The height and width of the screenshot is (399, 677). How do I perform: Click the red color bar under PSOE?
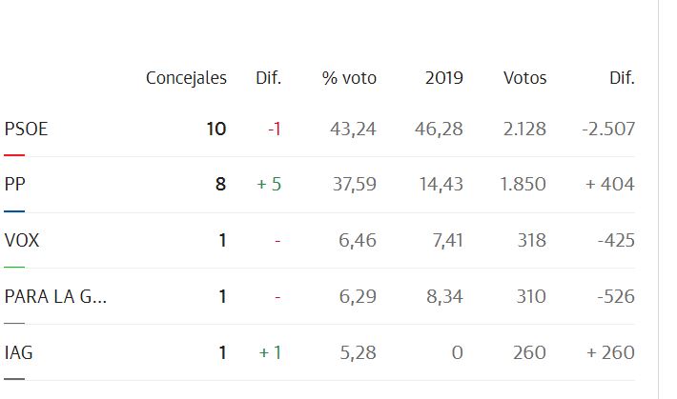point(14,154)
